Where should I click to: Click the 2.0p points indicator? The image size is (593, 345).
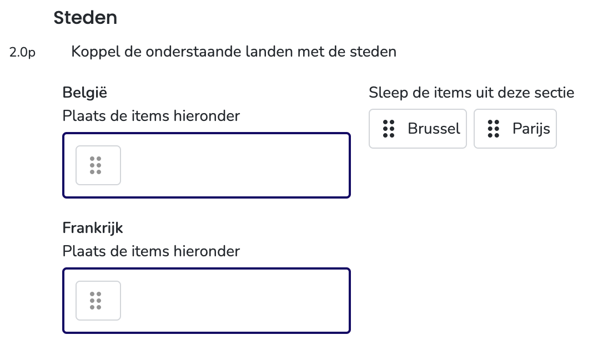22,52
